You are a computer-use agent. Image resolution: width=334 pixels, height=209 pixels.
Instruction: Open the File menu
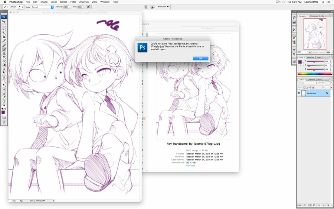coord(28,2)
